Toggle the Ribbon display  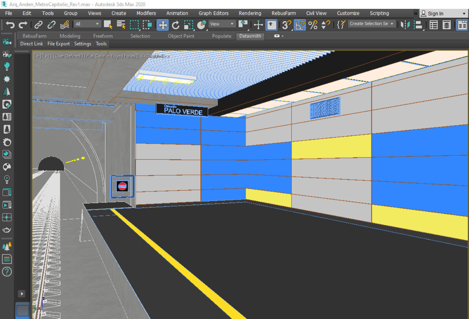[x=462, y=25]
